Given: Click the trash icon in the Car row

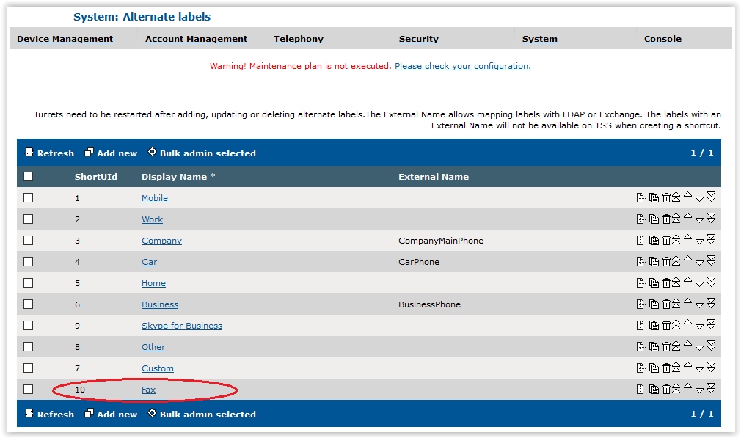Looking at the screenshot, I should pos(666,262).
